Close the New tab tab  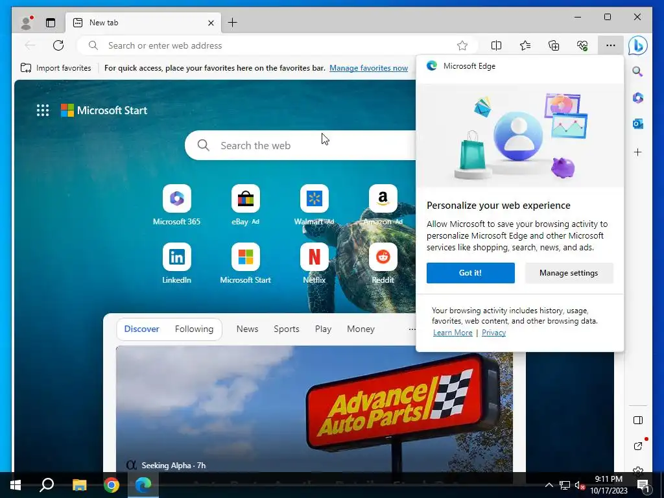click(211, 23)
